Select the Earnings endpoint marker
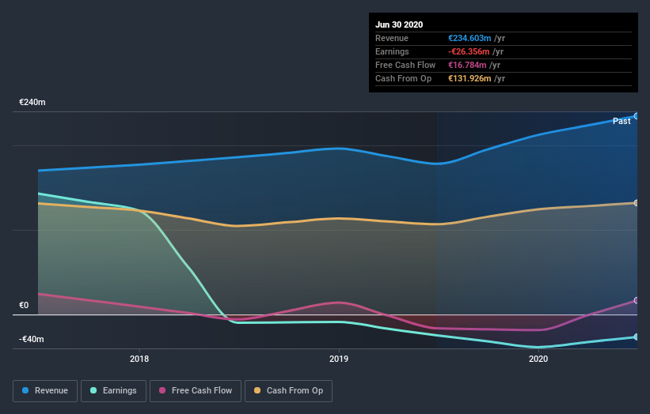Image resolution: width=650 pixels, height=414 pixels. point(637,337)
